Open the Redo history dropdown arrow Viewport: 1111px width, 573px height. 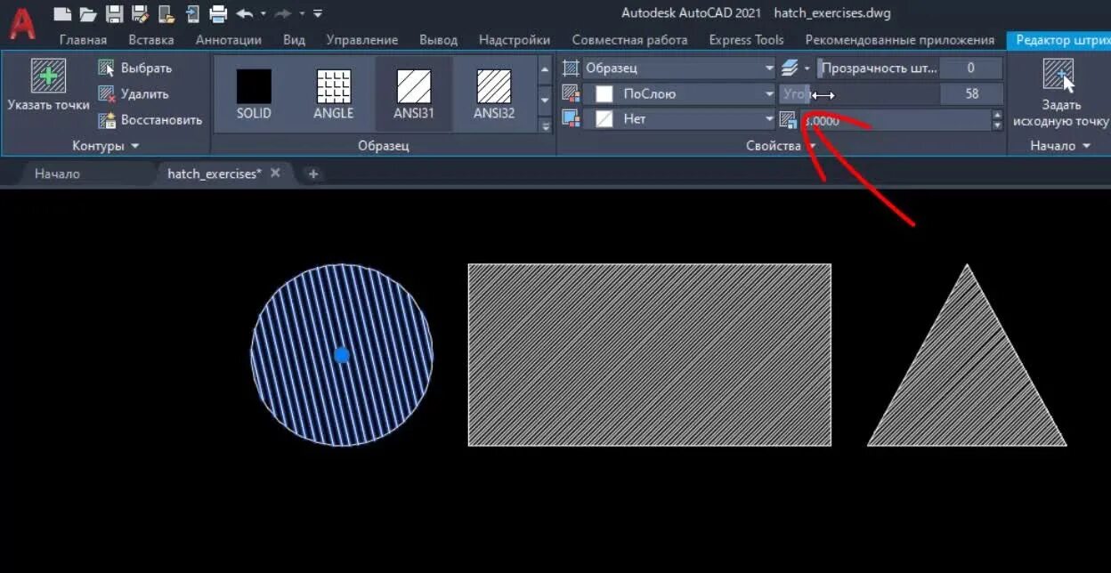pyautogui.click(x=303, y=14)
